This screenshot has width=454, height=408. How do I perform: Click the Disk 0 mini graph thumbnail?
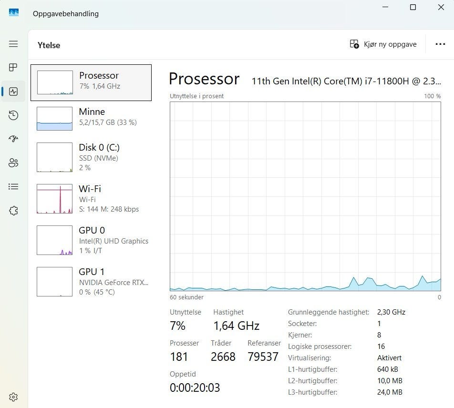pyautogui.click(x=54, y=157)
